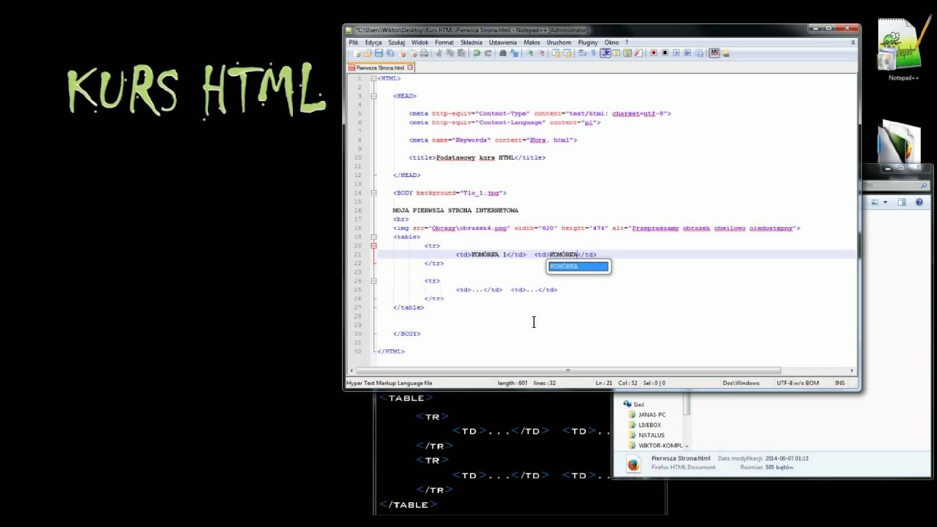Click the Close All toolbar icon
Image resolution: width=937 pixels, height=527 pixels.
[x=413, y=53]
